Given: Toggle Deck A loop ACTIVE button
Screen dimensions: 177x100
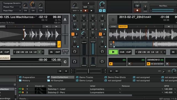Looking at the screenshot, I should click(65, 51).
